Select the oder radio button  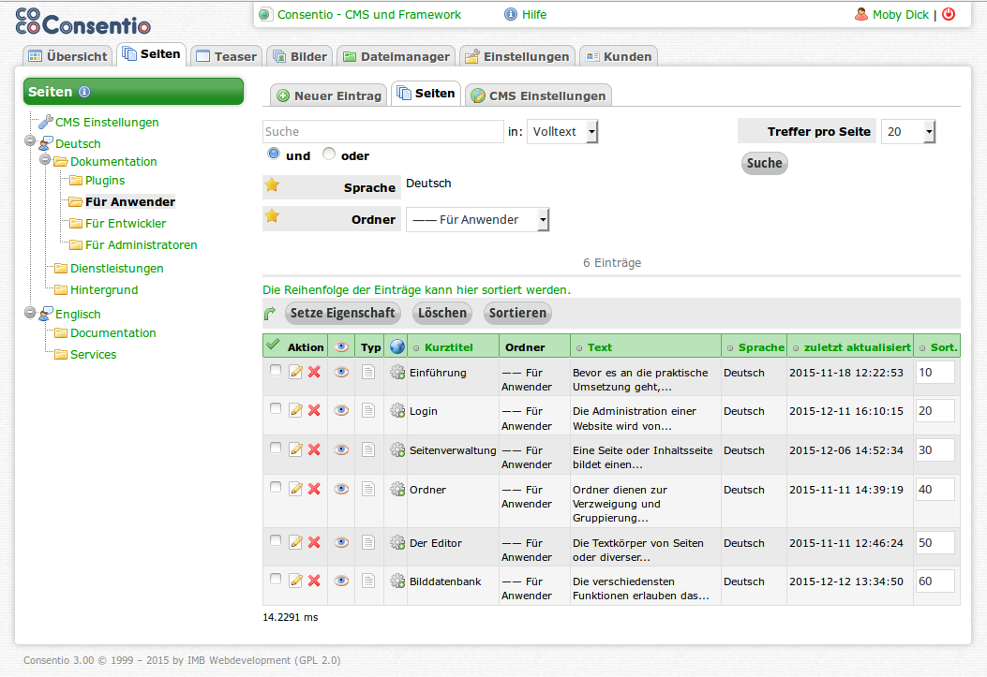[x=329, y=153]
